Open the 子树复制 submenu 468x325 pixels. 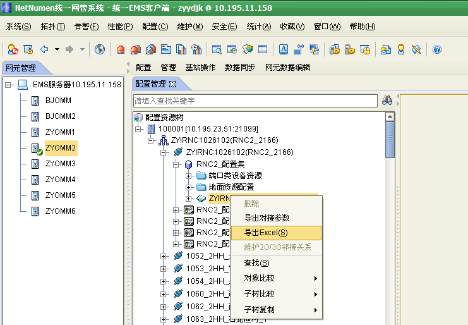tap(277, 309)
